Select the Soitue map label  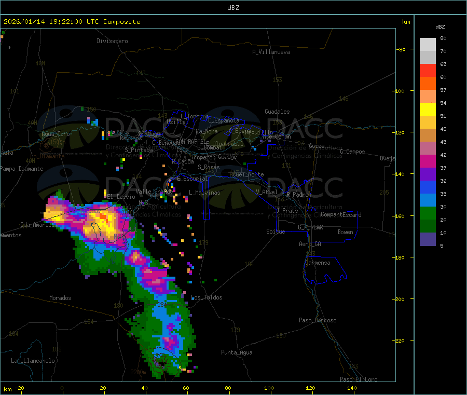pos(276,231)
